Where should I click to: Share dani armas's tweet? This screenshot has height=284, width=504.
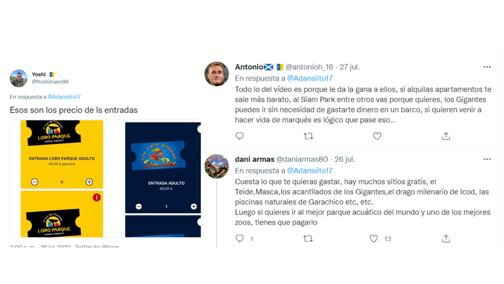(446, 238)
